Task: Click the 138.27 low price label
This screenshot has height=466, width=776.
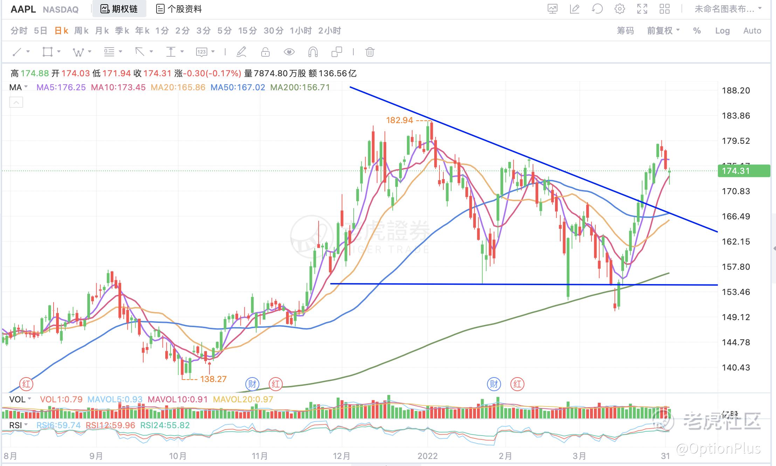Action: click(x=213, y=379)
